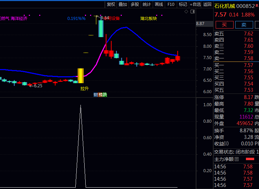This screenshot has width=259, height=189.
Task: Click the 0.191%% indicator text
Action: pos(76,18)
